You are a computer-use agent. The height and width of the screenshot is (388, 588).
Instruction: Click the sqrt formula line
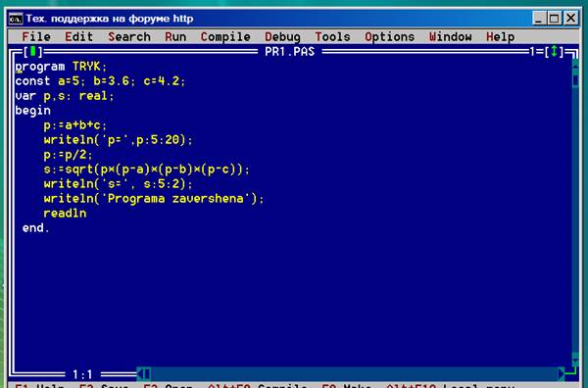tap(146, 170)
